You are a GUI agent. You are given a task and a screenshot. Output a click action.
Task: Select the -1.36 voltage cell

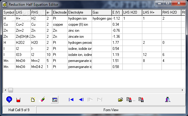117,37
